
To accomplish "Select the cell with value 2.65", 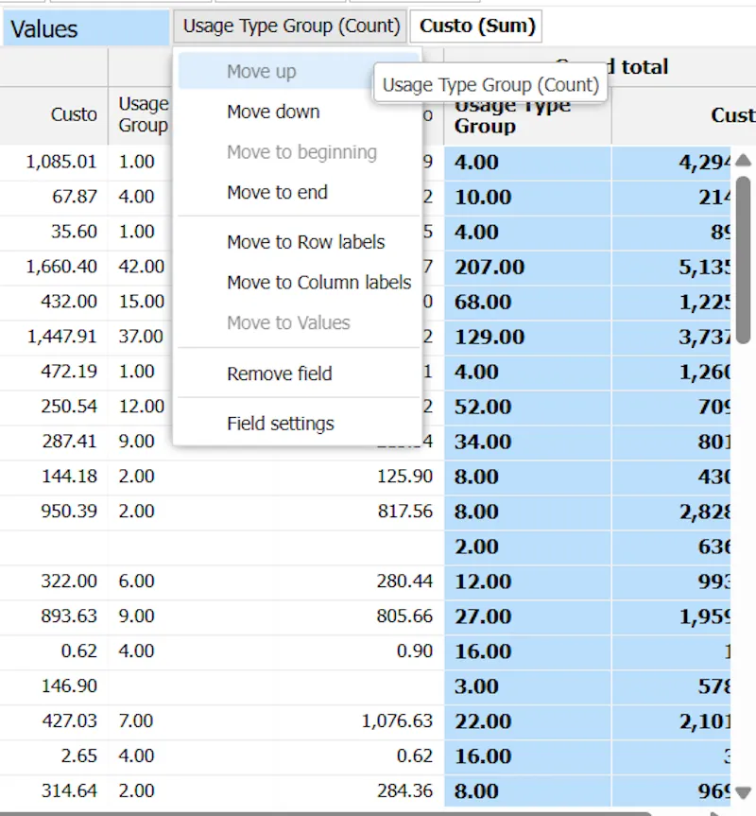I will point(54,755).
